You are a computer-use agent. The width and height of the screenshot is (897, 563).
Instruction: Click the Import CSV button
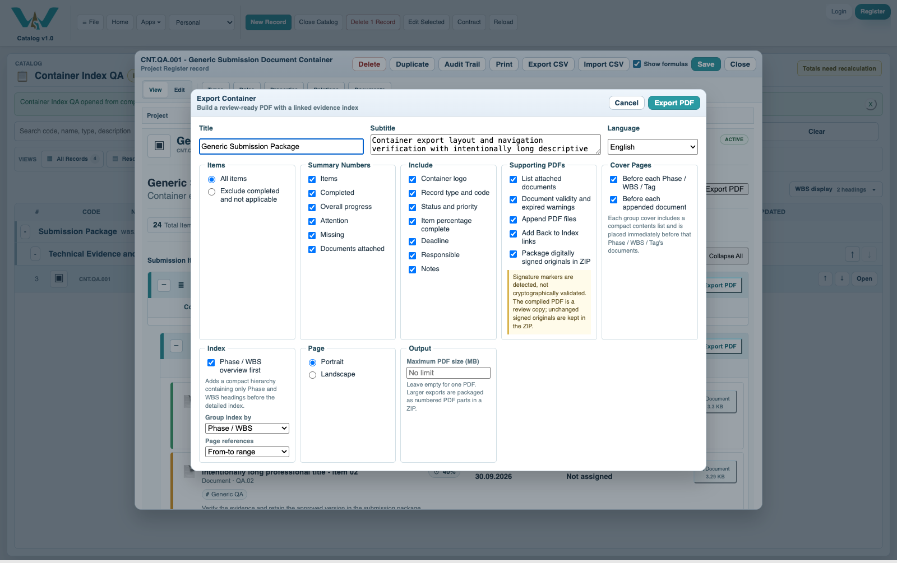coord(603,64)
